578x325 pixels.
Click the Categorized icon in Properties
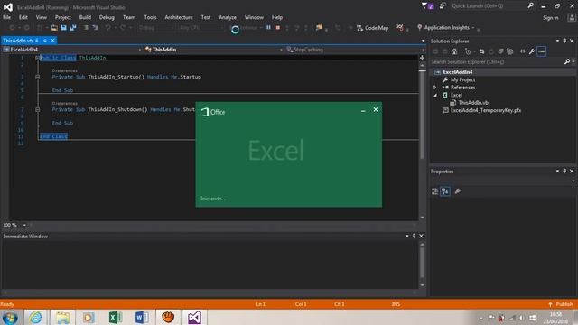tap(435, 191)
